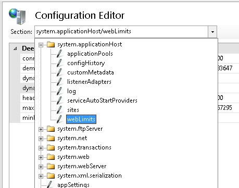Viewport: 239px width, 188px height.
Task: Click the property row starting with "minB"
Action: tap(28, 118)
